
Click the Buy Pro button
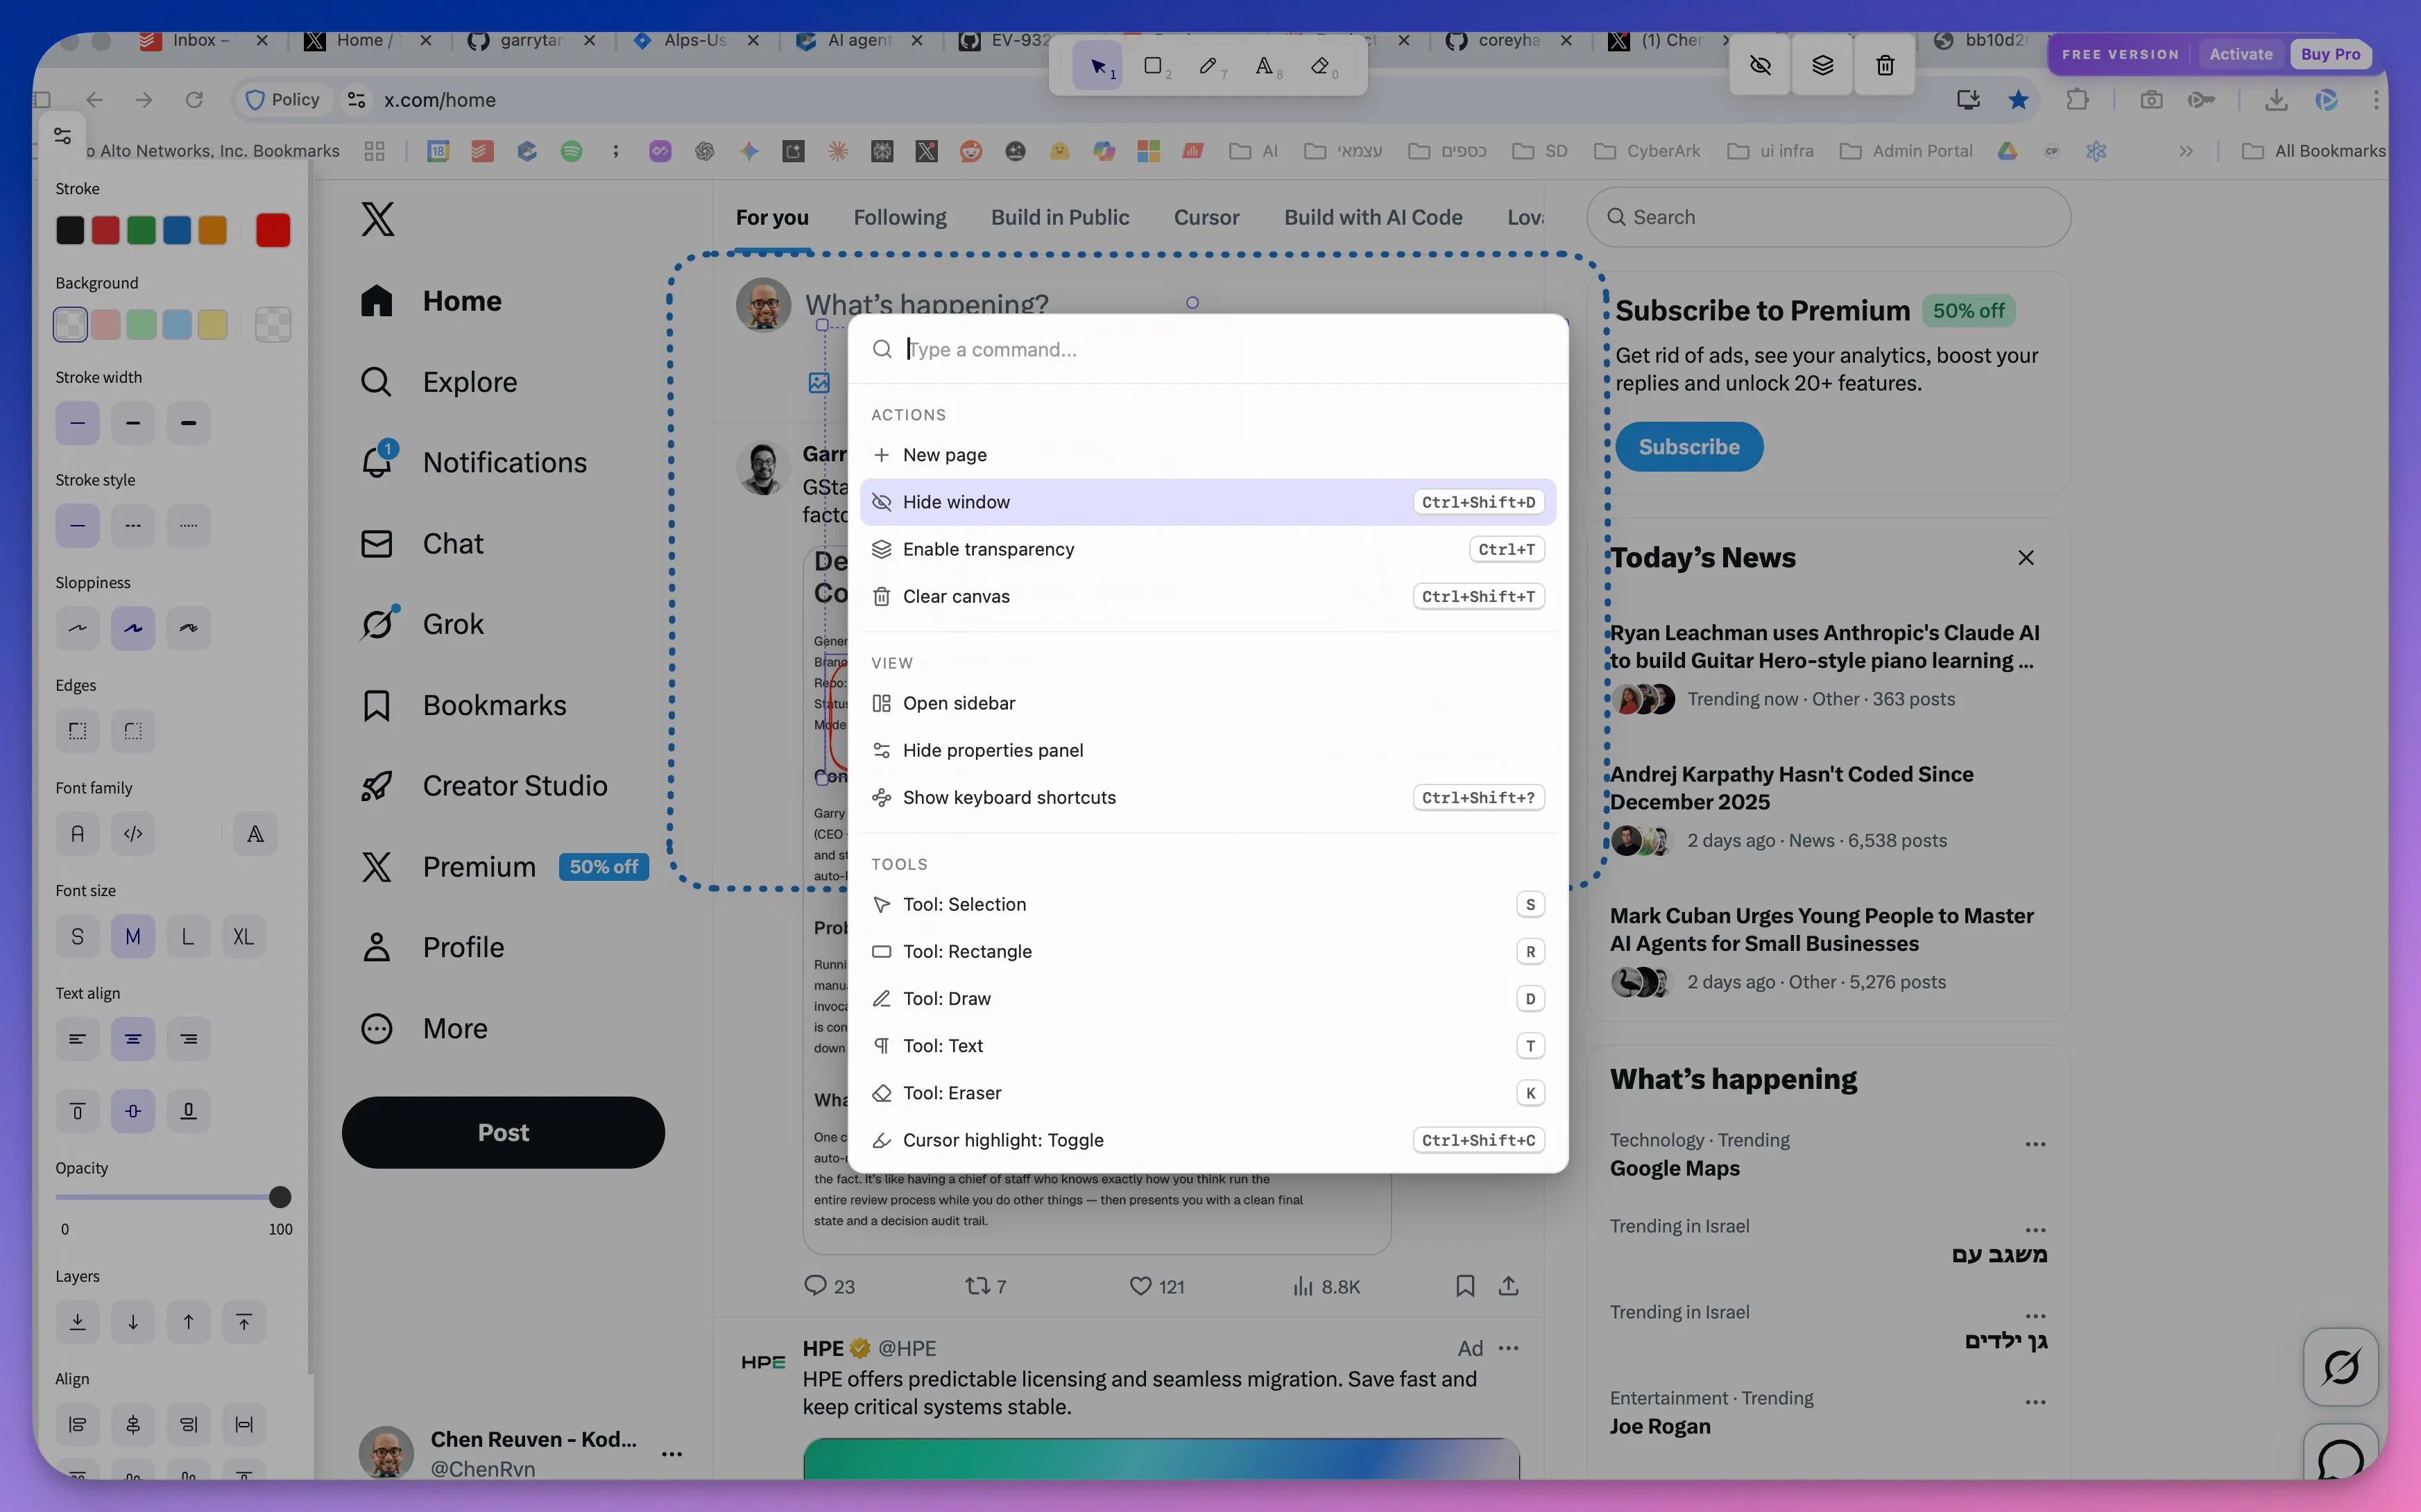(2330, 54)
